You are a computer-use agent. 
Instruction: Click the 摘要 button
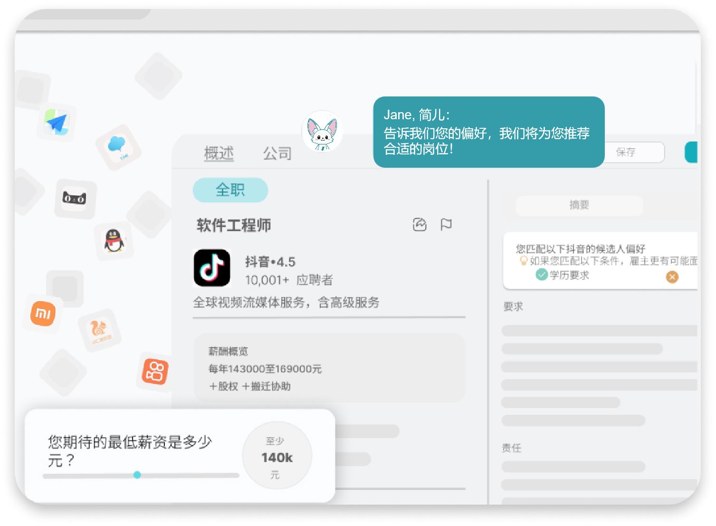pos(579,205)
